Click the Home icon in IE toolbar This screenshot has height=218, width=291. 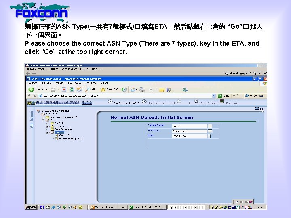coord(80,90)
